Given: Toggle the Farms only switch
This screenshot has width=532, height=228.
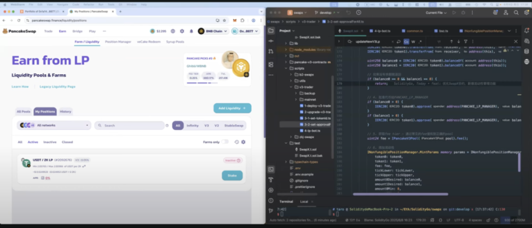Looking at the screenshot, I should point(225,142).
